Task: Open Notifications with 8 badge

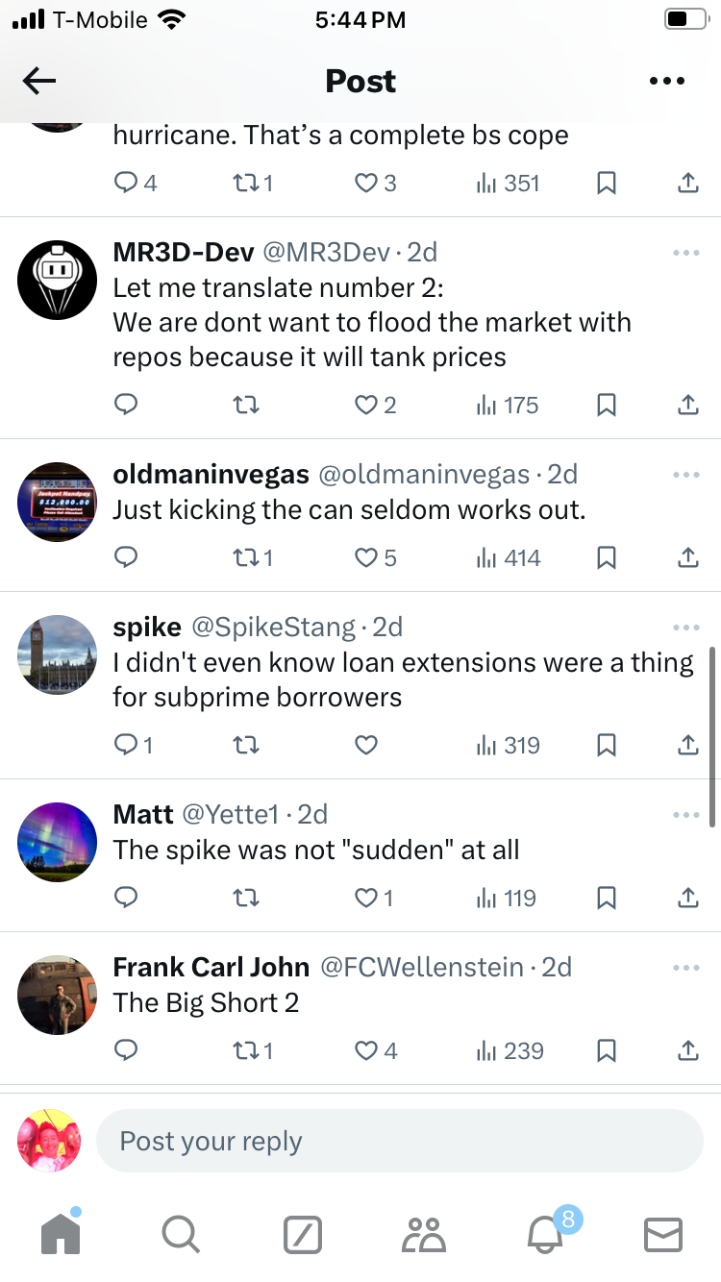Action: point(545,1234)
